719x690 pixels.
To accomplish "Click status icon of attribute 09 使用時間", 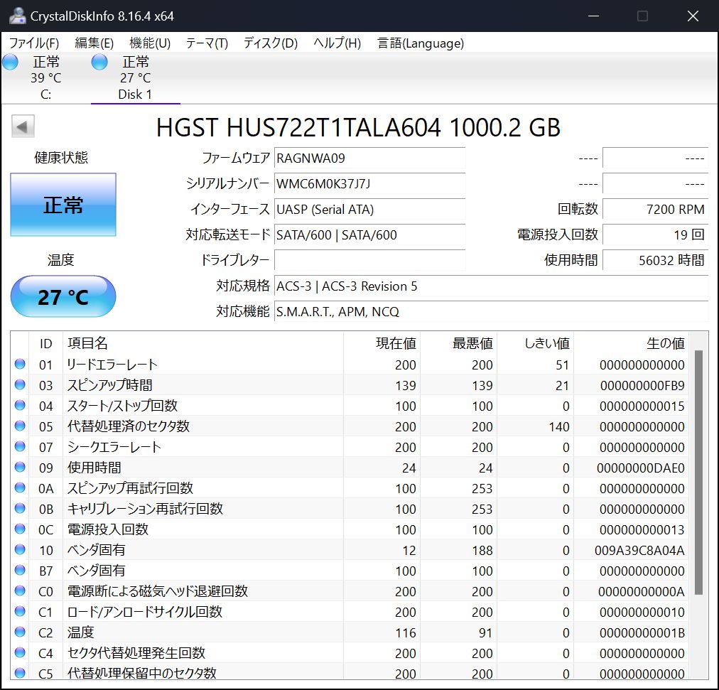I will pyautogui.click(x=20, y=468).
